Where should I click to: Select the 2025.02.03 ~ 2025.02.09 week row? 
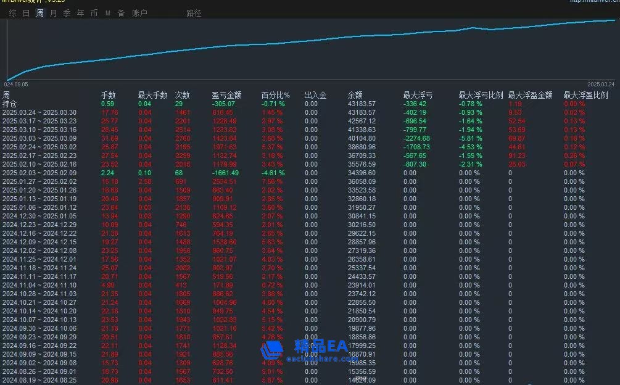tap(39, 173)
